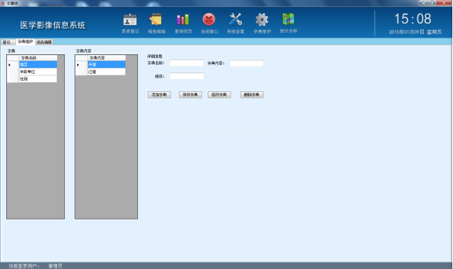Click the 添加字典 add button

(x=159, y=95)
